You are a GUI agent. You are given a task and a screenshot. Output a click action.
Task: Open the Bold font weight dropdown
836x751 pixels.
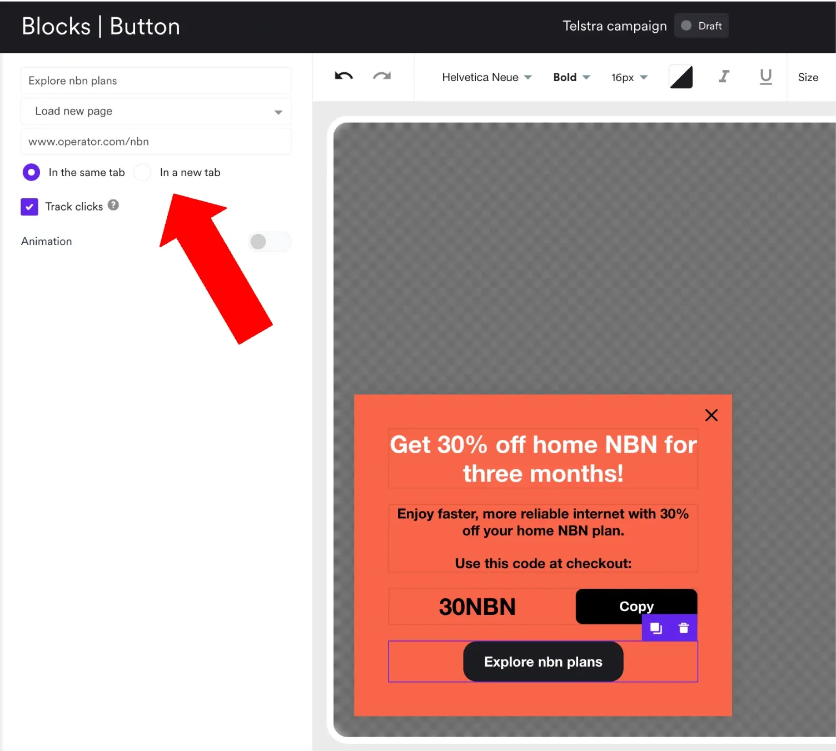click(x=571, y=77)
